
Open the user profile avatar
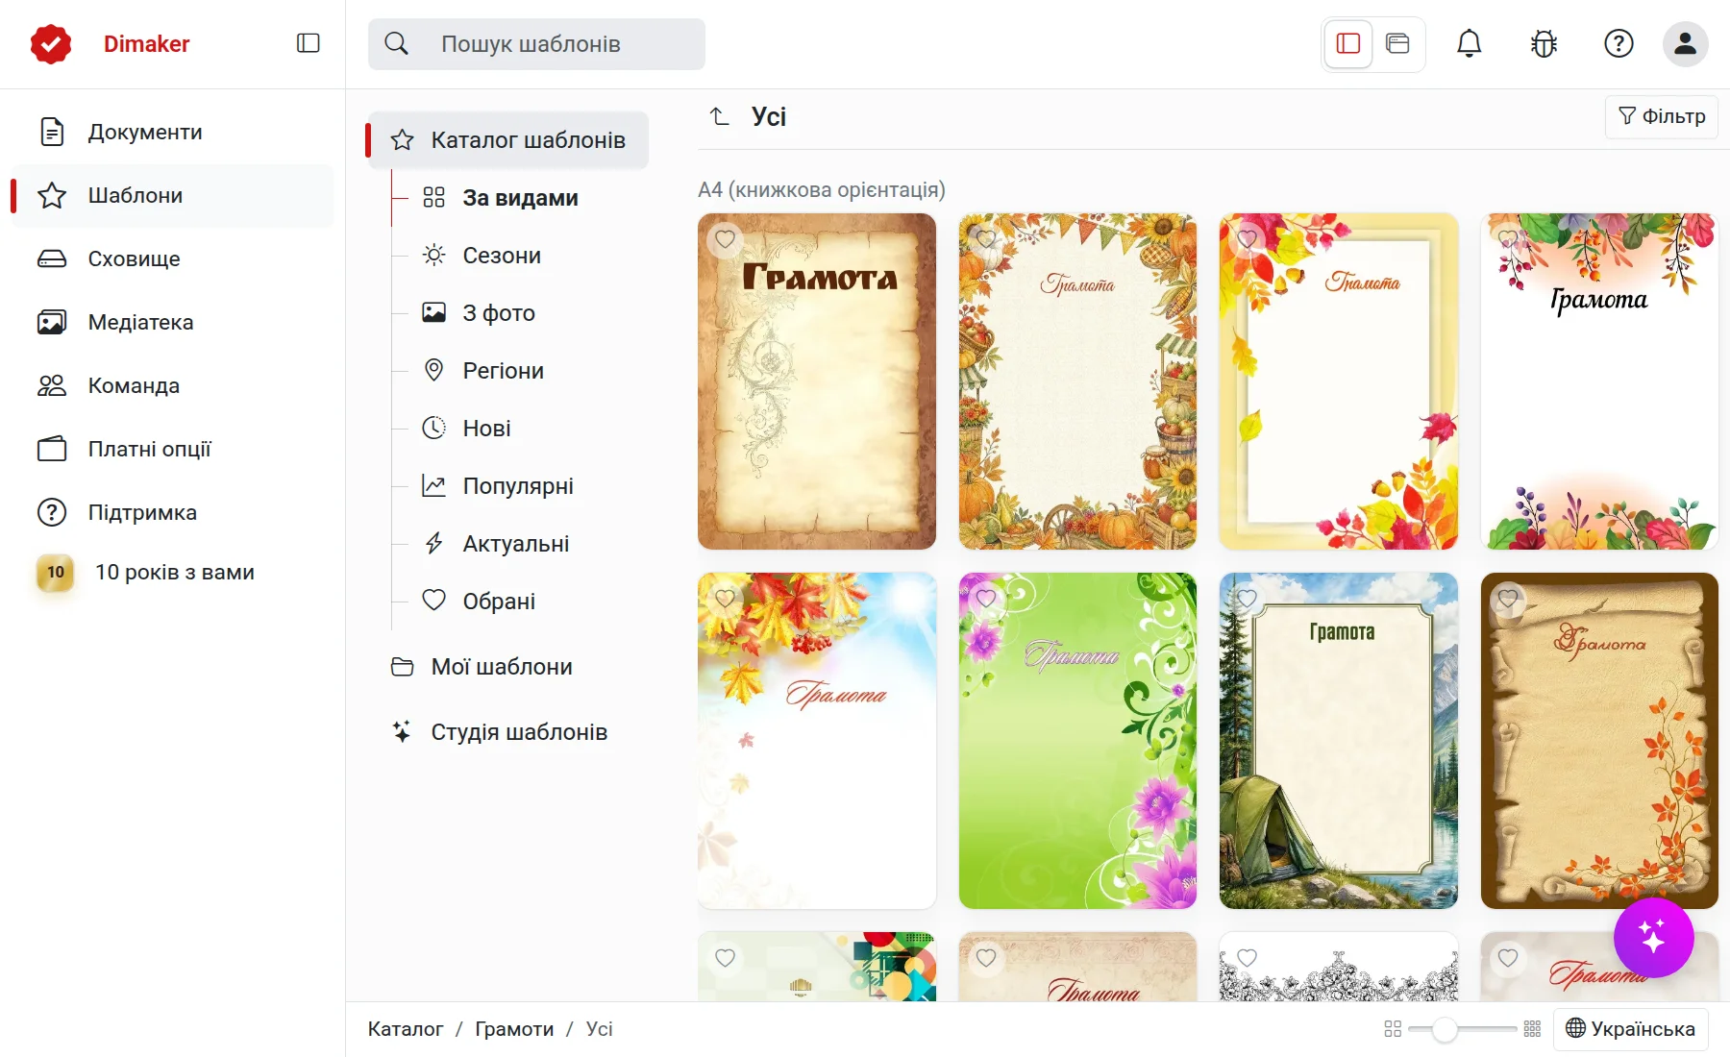coord(1685,43)
